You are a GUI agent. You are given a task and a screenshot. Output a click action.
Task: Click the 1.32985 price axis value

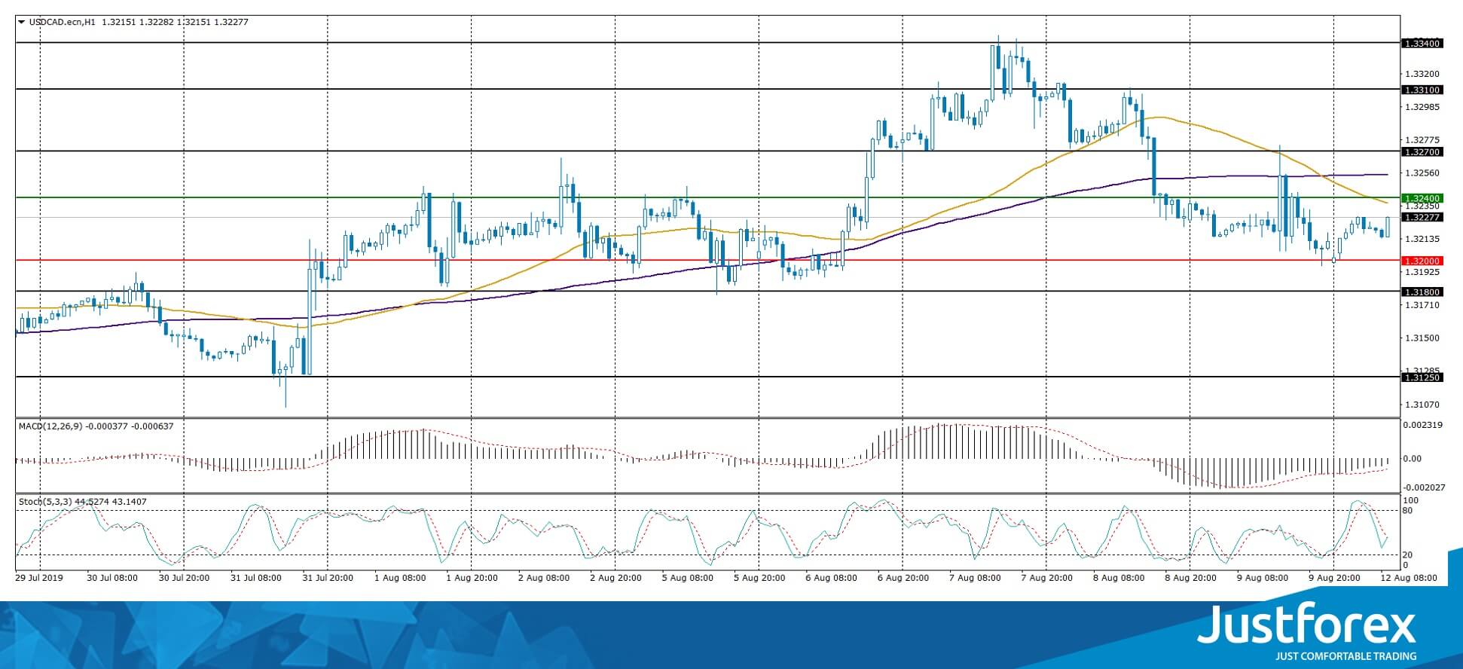point(1422,107)
